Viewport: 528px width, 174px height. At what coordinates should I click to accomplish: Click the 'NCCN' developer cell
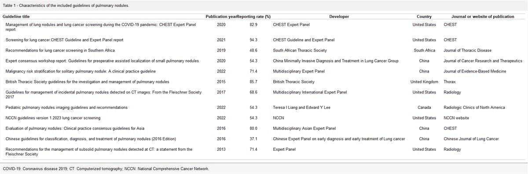coord(279,118)
